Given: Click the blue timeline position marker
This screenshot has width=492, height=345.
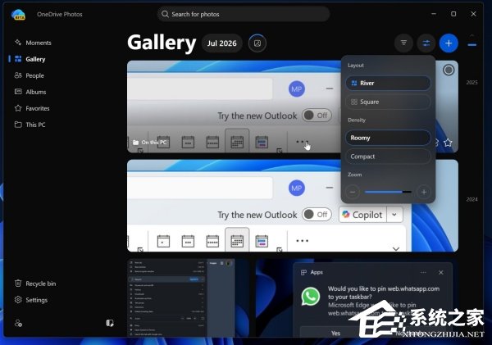Looking at the screenshot, I should click(472, 45).
